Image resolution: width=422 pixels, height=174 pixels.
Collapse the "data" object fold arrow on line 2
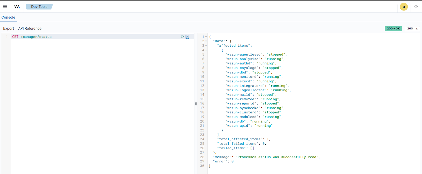[x=206, y=41]
